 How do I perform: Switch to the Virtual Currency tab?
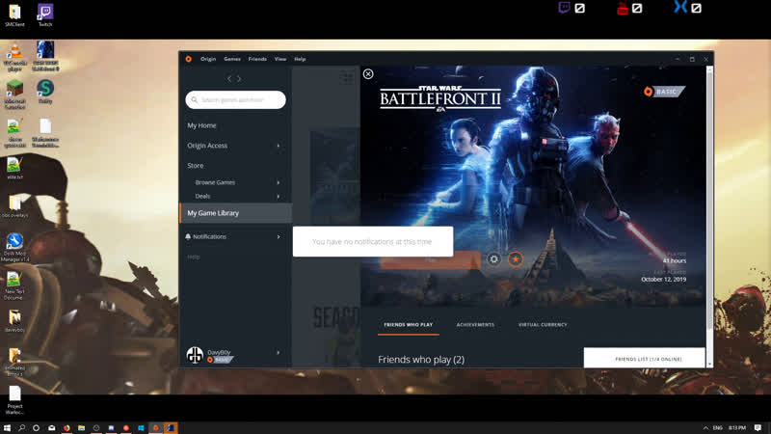[543, 325]
